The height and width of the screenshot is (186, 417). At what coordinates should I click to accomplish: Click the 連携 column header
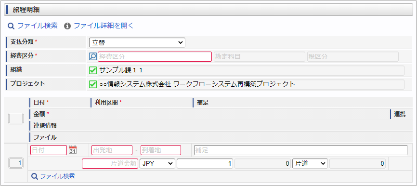click(400, 114)
